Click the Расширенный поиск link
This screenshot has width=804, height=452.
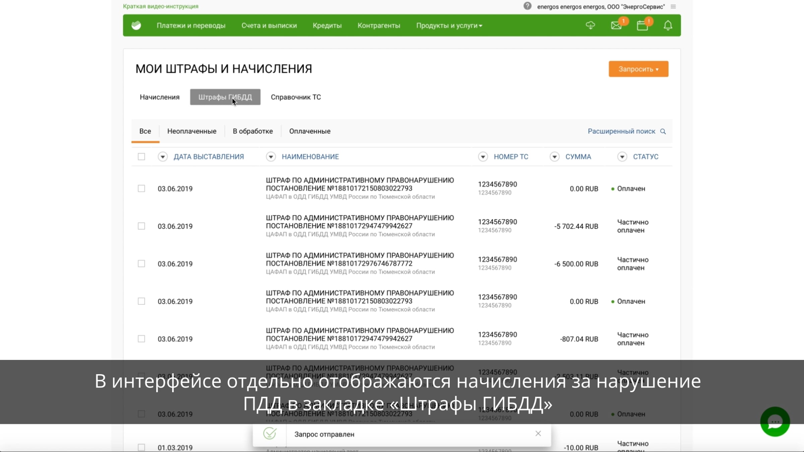click(x=621, y=131)
